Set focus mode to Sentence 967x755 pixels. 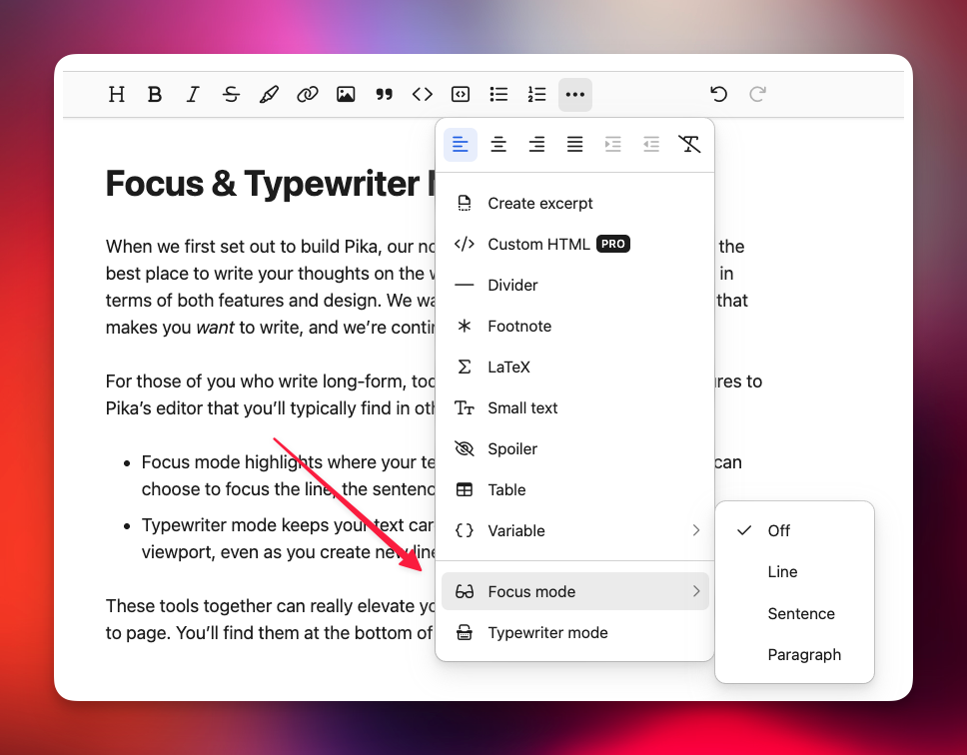tap(794, 614)
